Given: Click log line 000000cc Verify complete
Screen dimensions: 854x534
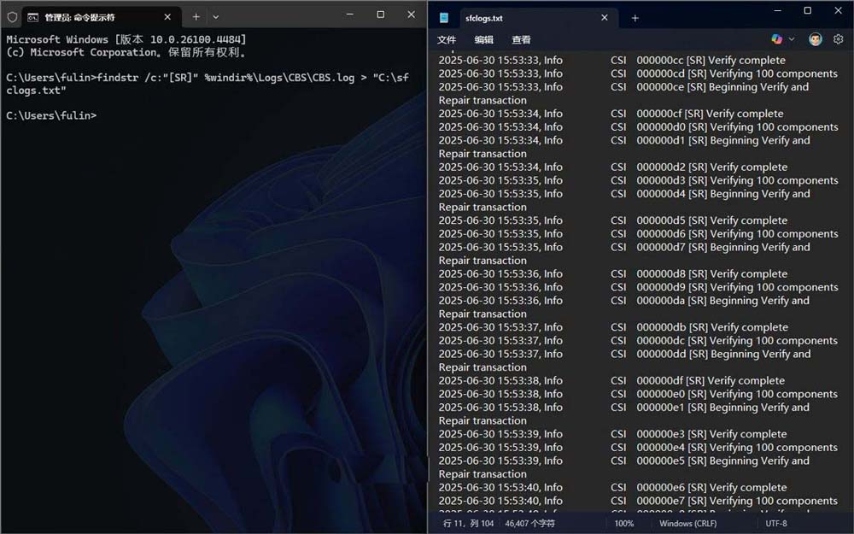Looking at the screenshot, I should point(612,60).
